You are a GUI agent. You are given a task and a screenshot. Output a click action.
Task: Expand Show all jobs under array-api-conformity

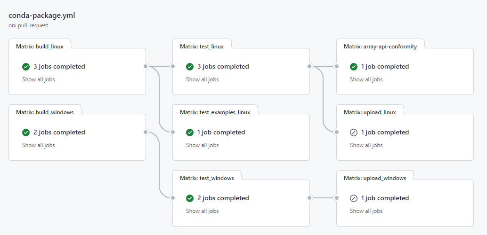[x=366, y=79]
